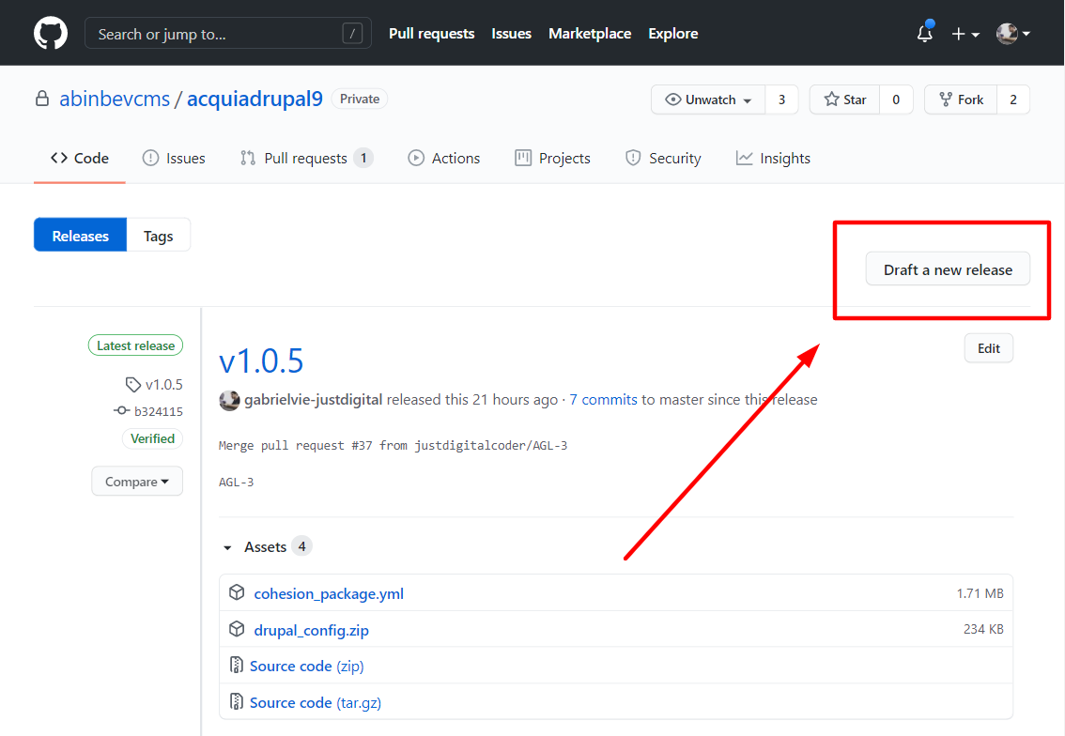Switch to the Insights tab
This screenshot has height=736, width=1065.
pos(773,159)
